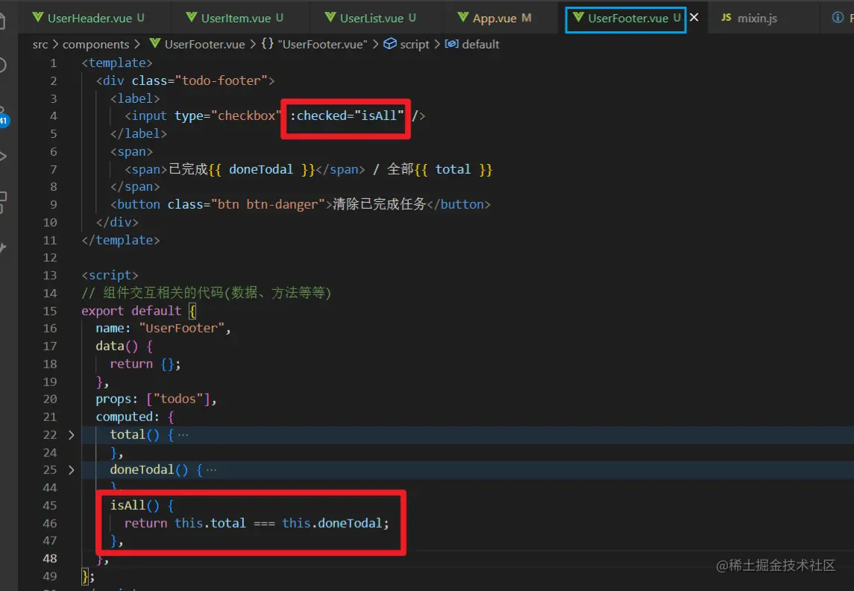The height and width of the screenshot is (591, 854).
Task: Click line number 45 in the gutter
Action: pyautogui.click(x=49, y=505)
